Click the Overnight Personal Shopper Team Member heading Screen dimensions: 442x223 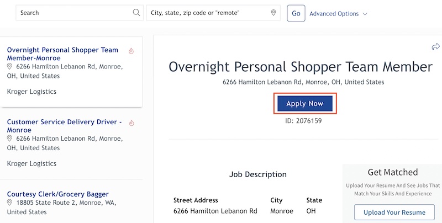(300, 67)
